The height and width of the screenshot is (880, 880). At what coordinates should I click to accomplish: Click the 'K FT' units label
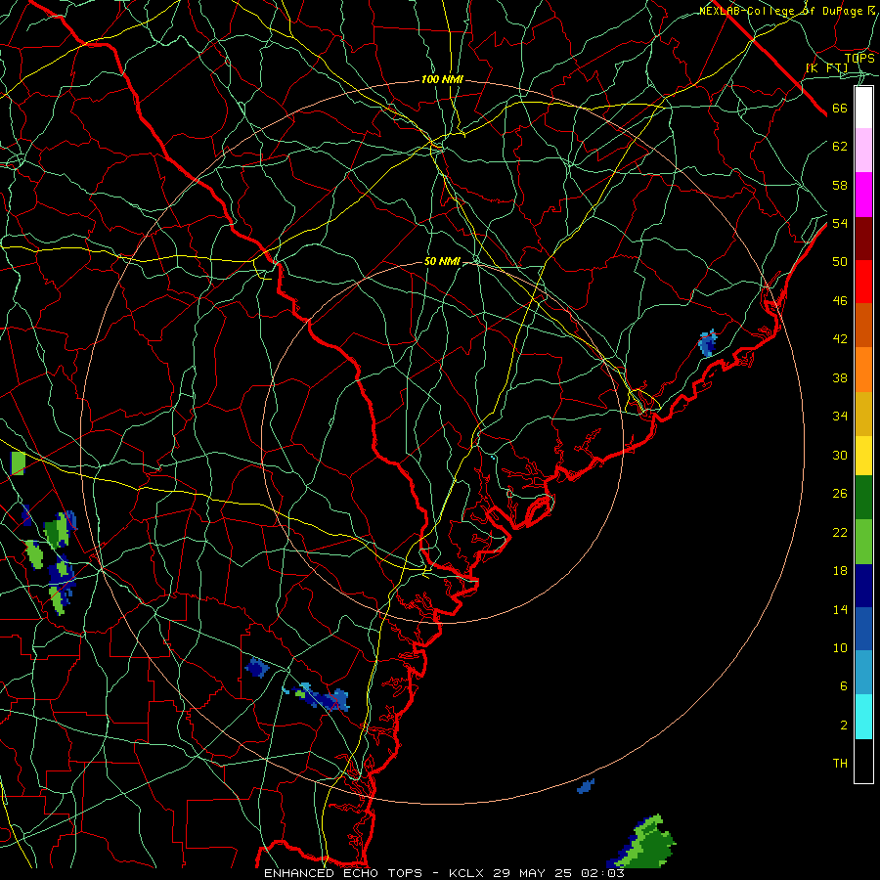pos(826,68)
